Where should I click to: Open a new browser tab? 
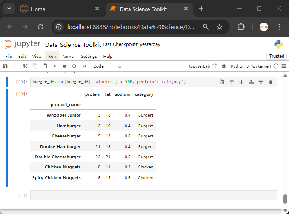[x=201, y=9]
